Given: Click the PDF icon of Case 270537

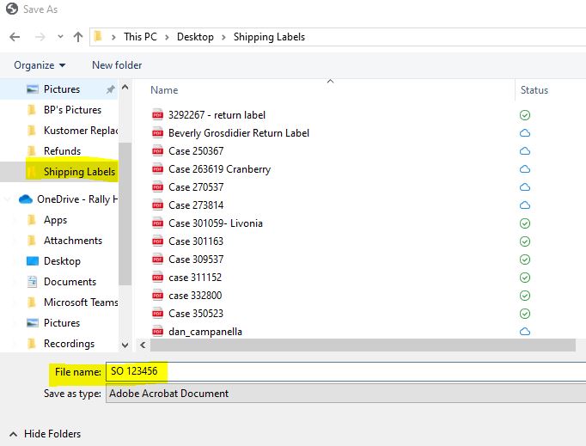Looking at the screenshot, I should [x=158, y=187].
